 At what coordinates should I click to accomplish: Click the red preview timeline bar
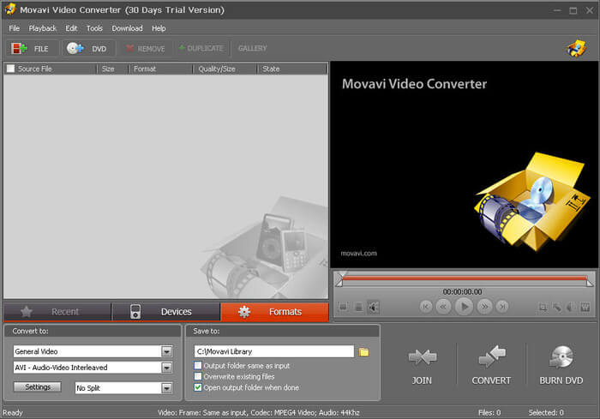click(465, 278)
